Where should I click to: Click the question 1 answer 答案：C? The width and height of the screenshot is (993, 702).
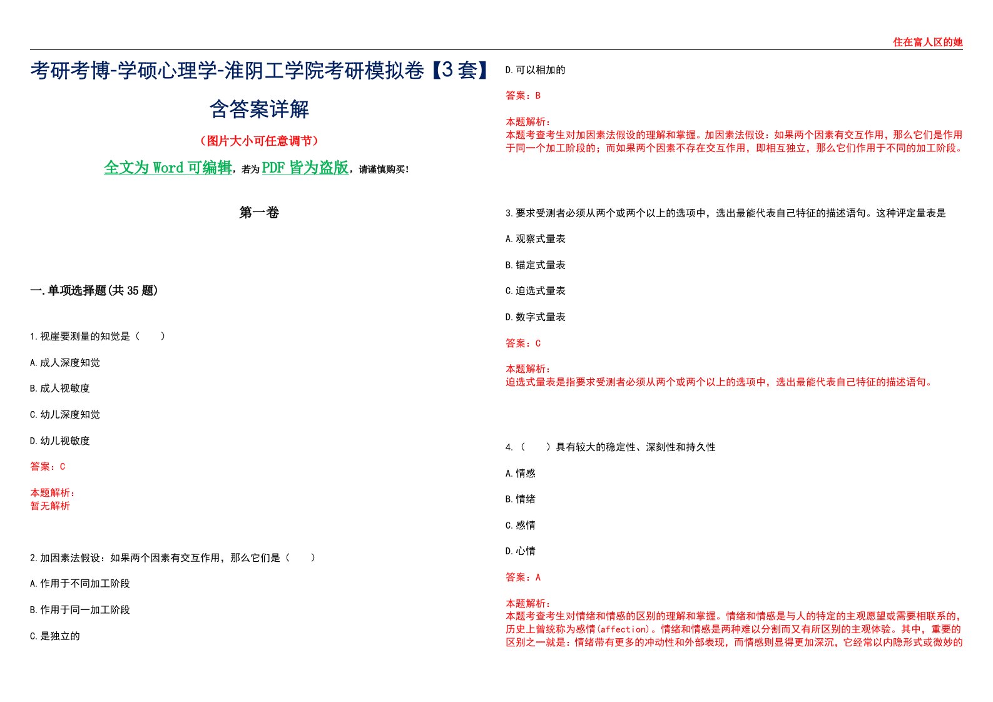click(48, 467)
